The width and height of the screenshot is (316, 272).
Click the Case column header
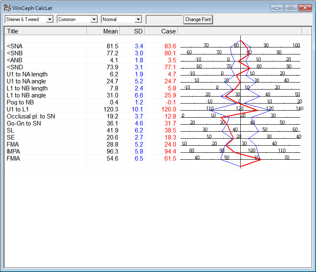161,31
